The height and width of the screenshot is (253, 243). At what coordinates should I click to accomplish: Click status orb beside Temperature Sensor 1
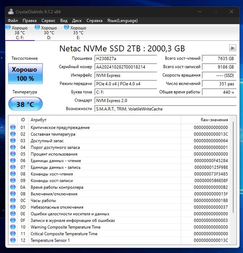[x=13, y=240]
